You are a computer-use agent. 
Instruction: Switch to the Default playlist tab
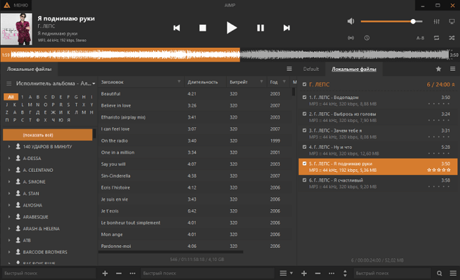311,69
